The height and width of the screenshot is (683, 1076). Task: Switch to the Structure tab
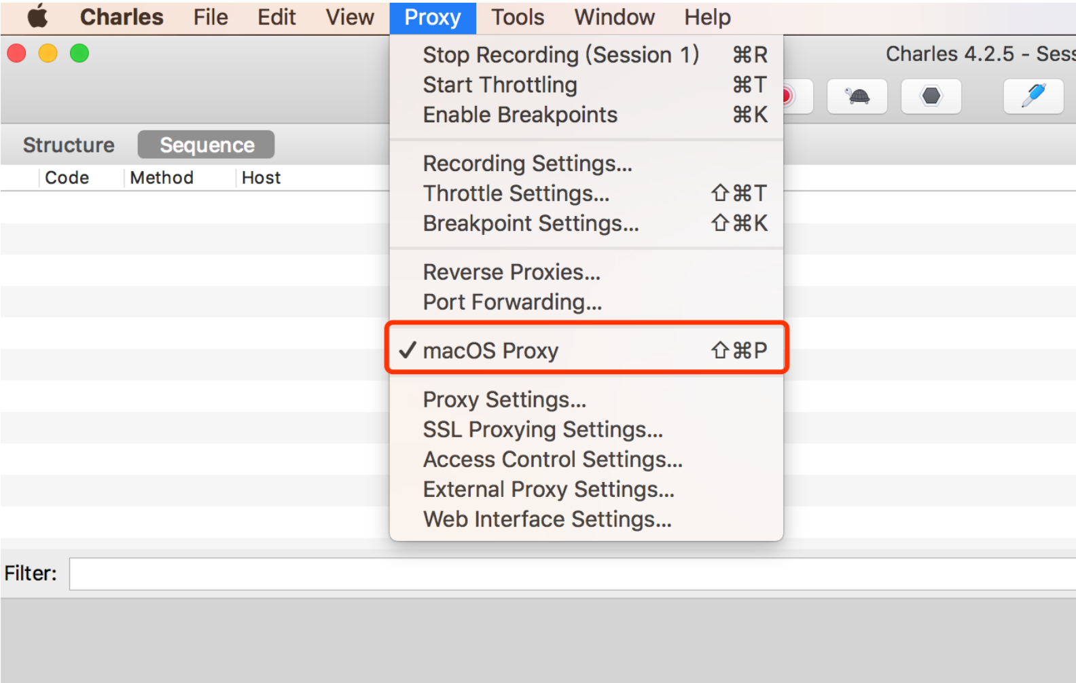69,145
